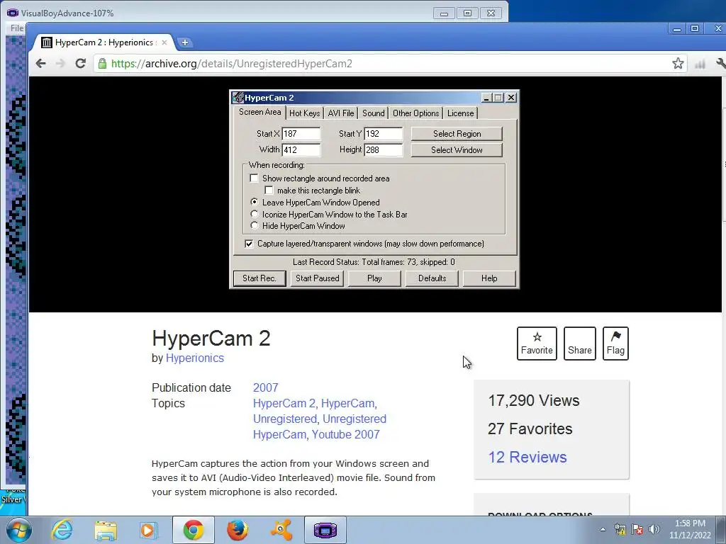Open the HyperCam 2 topic link
This screenshot has width=726, height=544.
coord(285,403)
